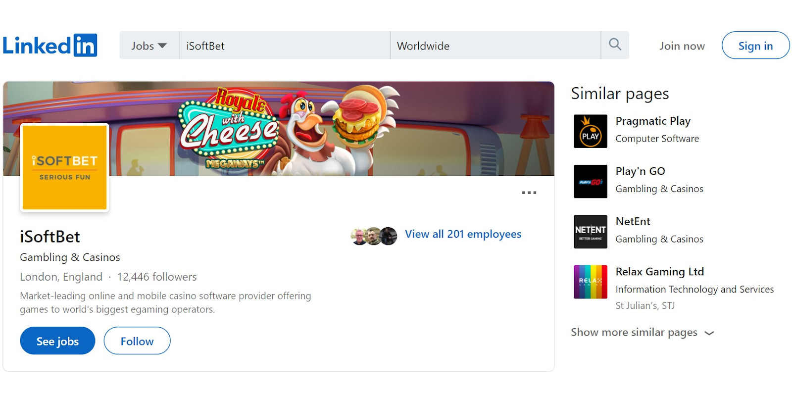Click the Similar pages heading
This screenshot has height=396, width=792.
click(x=620, y=94)
